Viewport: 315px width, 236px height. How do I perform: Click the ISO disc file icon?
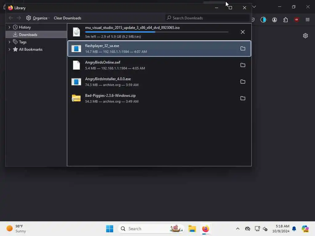tap(76, 32)
